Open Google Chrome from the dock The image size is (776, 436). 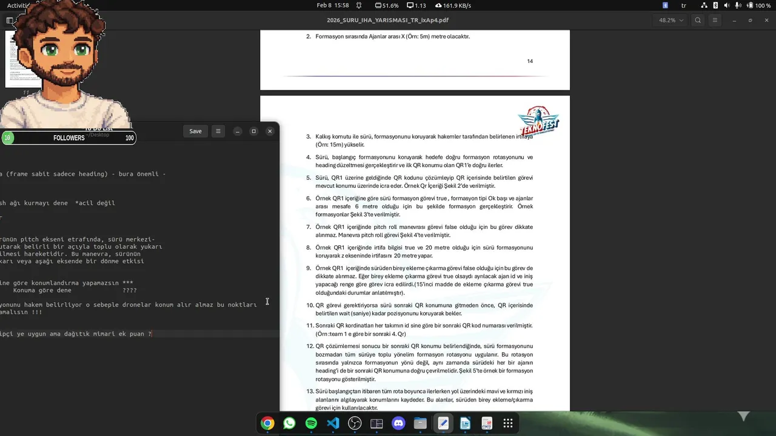coord(267,423)
